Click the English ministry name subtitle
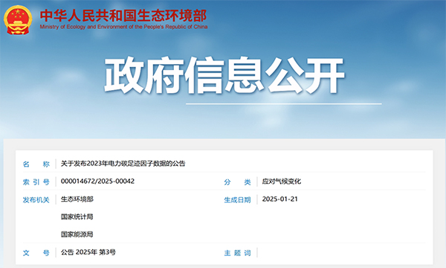Viewport: 446px width, 268px height. coord(123,27)
